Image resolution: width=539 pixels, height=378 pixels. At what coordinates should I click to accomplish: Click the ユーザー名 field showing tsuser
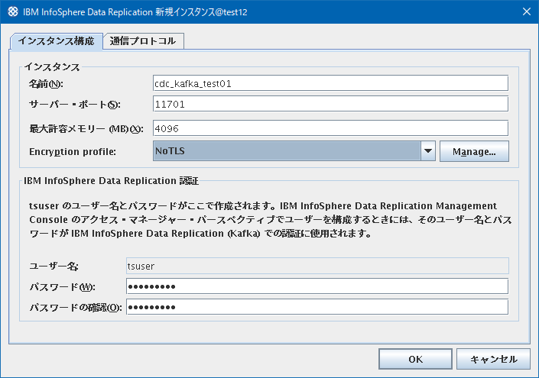[x=317, y=266]
